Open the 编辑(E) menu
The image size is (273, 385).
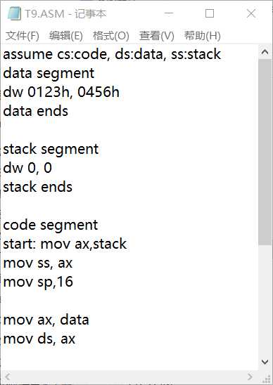coord(66,36)
